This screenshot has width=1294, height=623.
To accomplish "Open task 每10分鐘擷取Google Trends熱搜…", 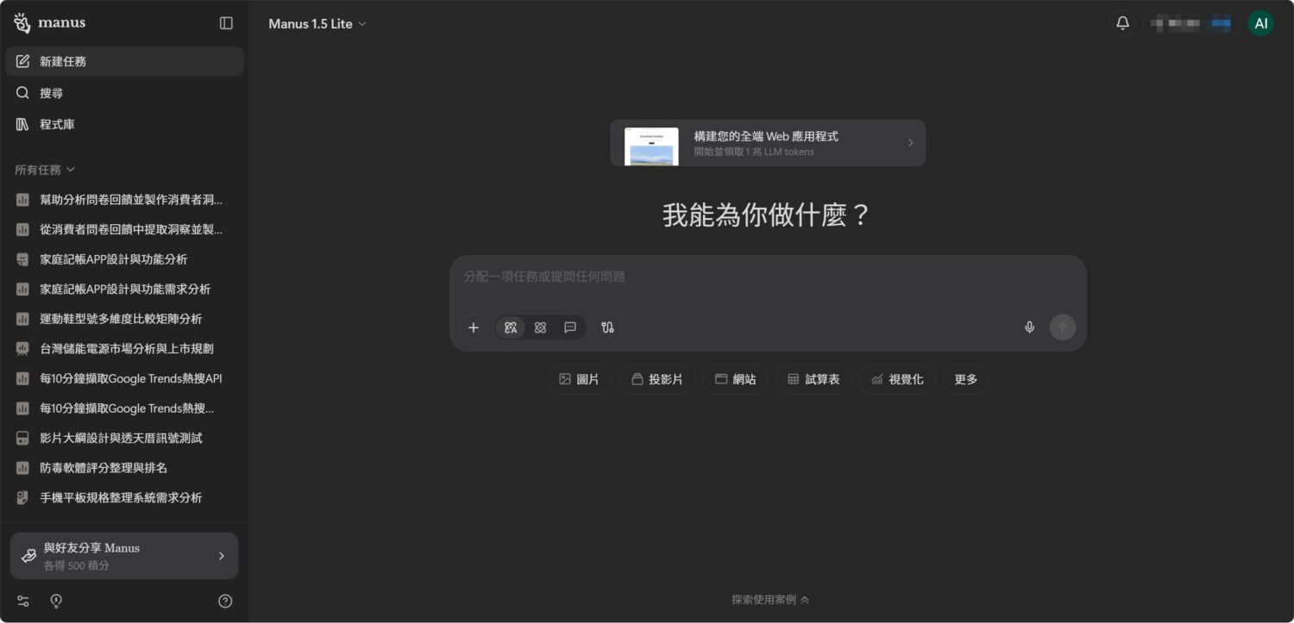I will click(124, 408).
